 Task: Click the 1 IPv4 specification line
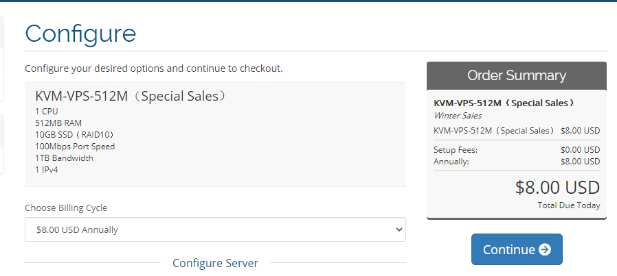coord(47,169)
